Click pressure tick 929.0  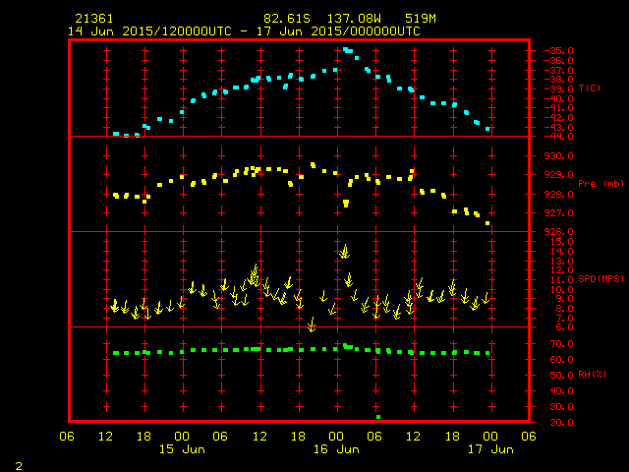click(x=559, y=175)
